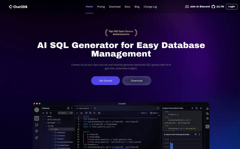Open the Database sidebar icon in app preview

(37, 118)
